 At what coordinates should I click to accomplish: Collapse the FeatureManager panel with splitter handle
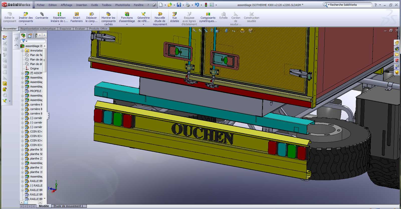[x=48, y=115]
